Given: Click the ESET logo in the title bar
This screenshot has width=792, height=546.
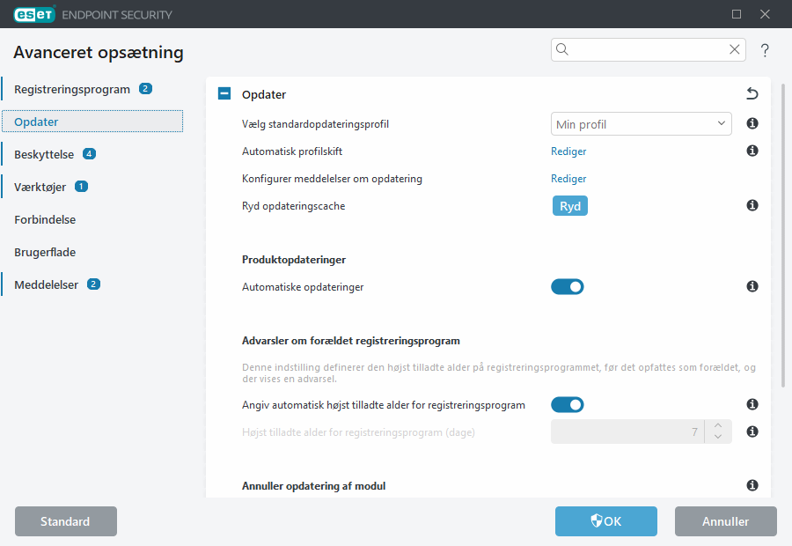Looking at the screenshot, I should pyautogui.click(x=33, y=14).
